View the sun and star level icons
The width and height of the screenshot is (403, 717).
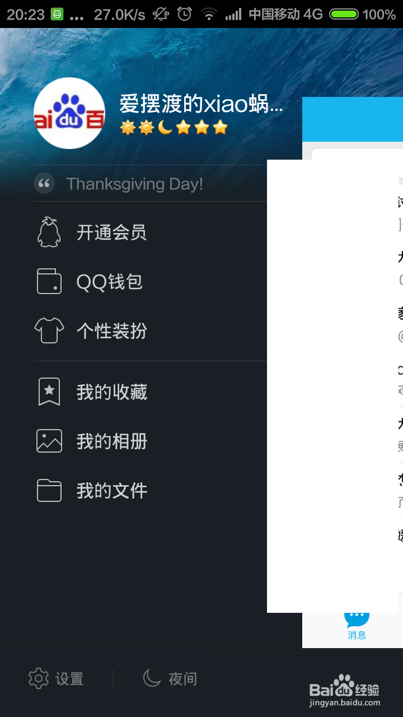174,128
